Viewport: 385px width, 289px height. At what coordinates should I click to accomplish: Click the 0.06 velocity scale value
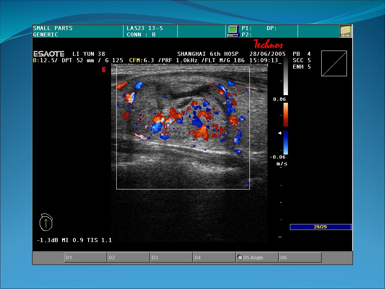tap(280, 99)
